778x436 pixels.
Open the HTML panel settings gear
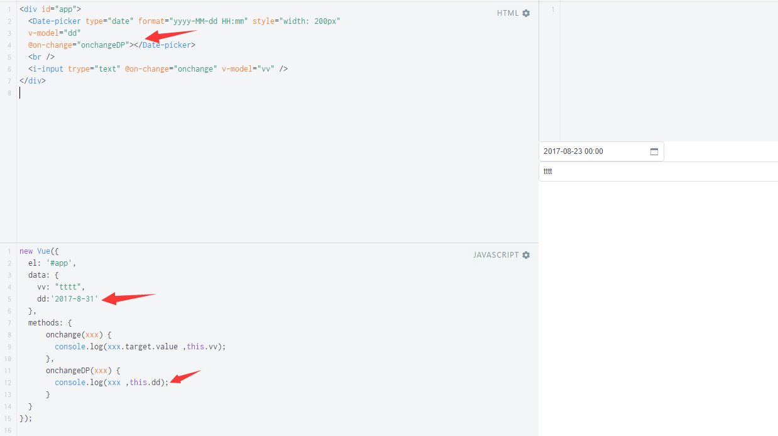526,13
